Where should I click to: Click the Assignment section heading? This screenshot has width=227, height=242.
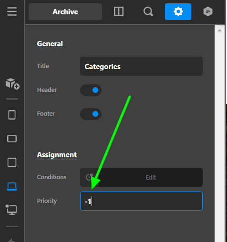coord(57,155)
